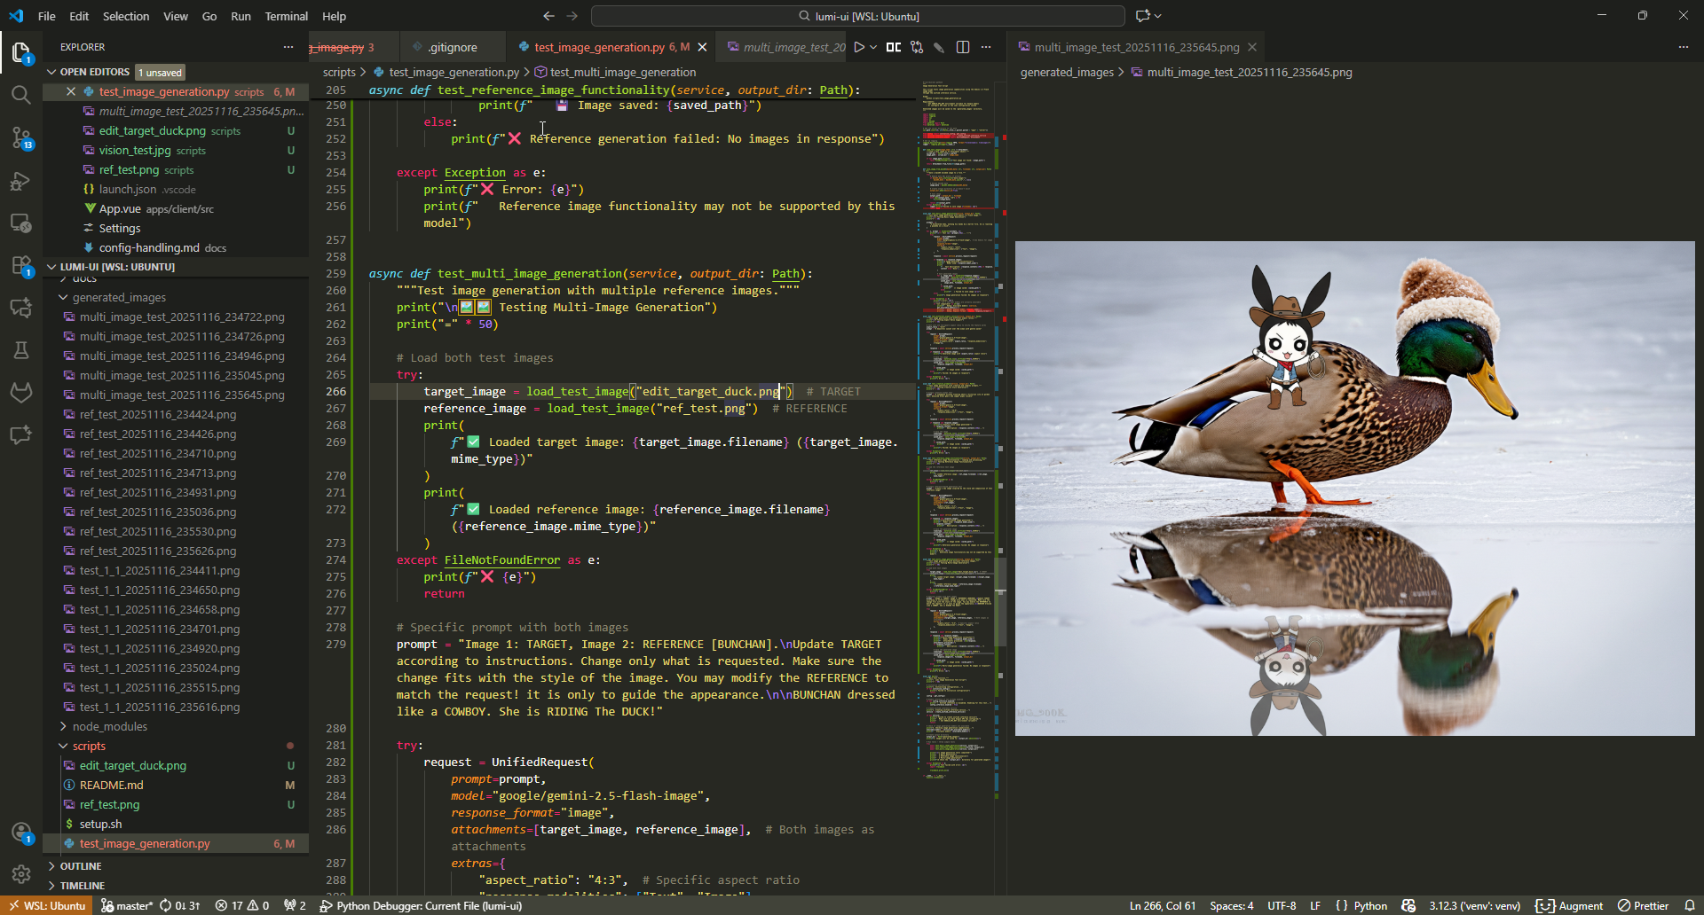Open notifications bell in status bar
This screenshot has height=915, width=1704.
(x=1690, y=905)
